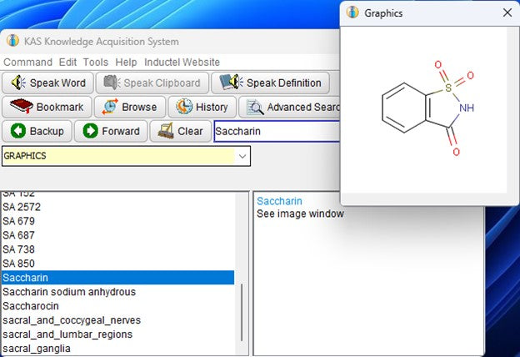
Task: Click the blue Saccharin definition heading
Action: tap(279, 201)
